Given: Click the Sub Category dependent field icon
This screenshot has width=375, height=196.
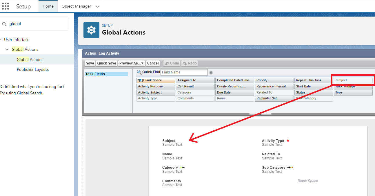Looking at the screenshot, I should (x=290, y=168).
